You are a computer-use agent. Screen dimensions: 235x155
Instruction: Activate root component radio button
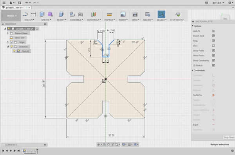(x=37, y=29)
